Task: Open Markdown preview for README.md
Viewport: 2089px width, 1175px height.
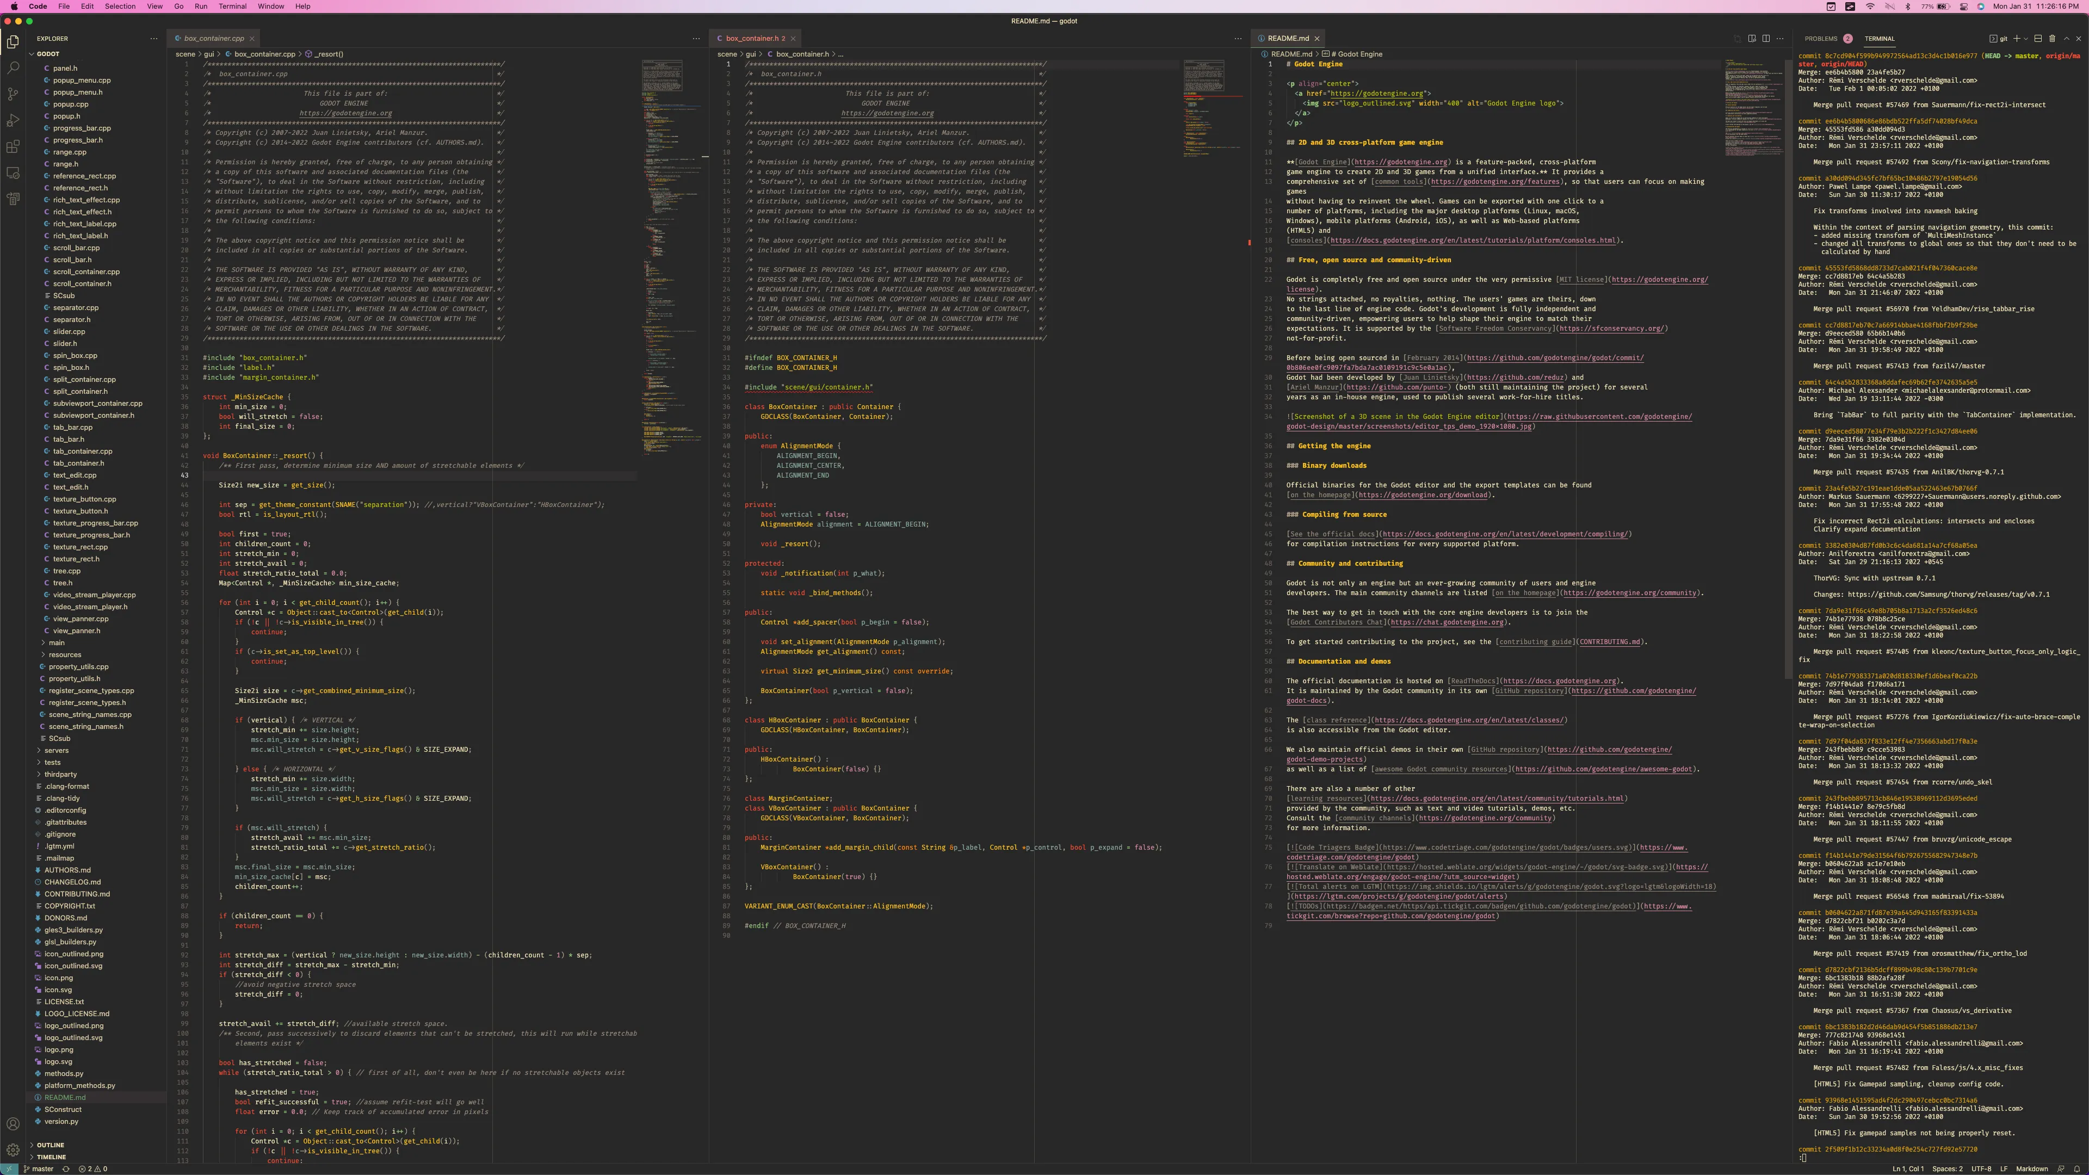Action: [1752, 38]
